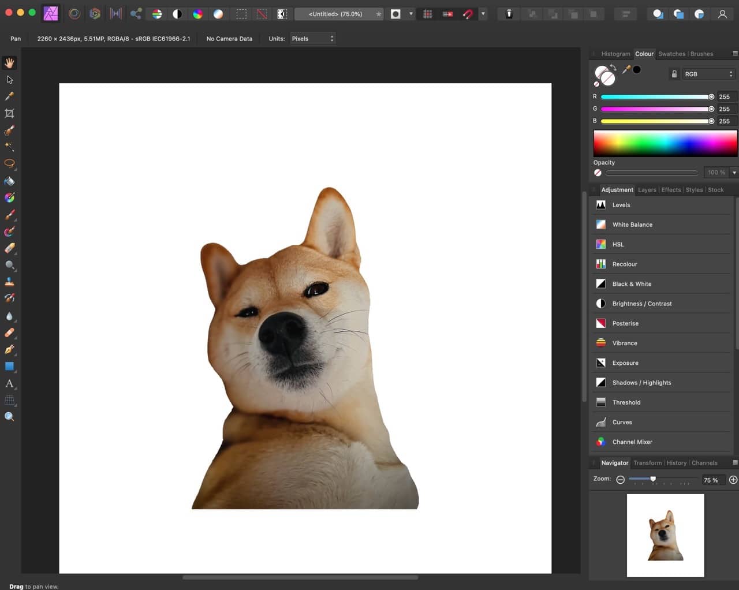Open the account profile icon

(x=722, y=14)
